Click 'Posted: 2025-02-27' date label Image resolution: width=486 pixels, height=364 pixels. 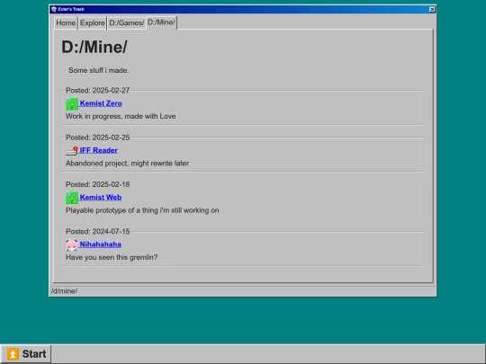click(x=97, y=91)
